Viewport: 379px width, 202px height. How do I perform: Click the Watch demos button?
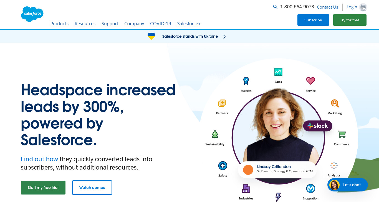92,188
